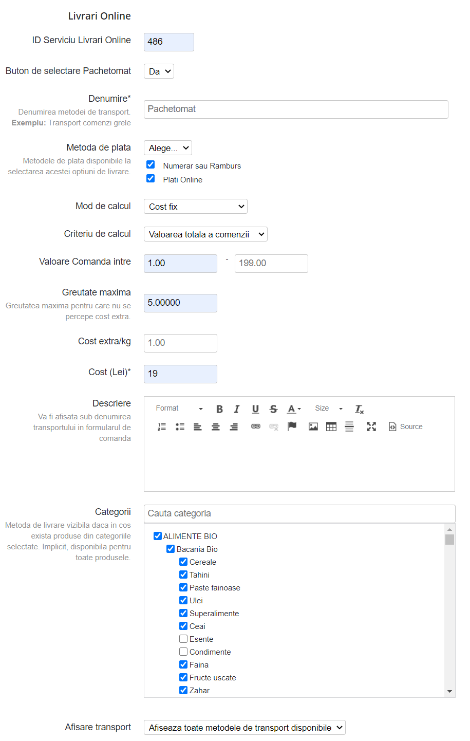Click the Cauta categoria search field
Image resolution: width=470 pixels, height=741 pixels.
[299, 513]
